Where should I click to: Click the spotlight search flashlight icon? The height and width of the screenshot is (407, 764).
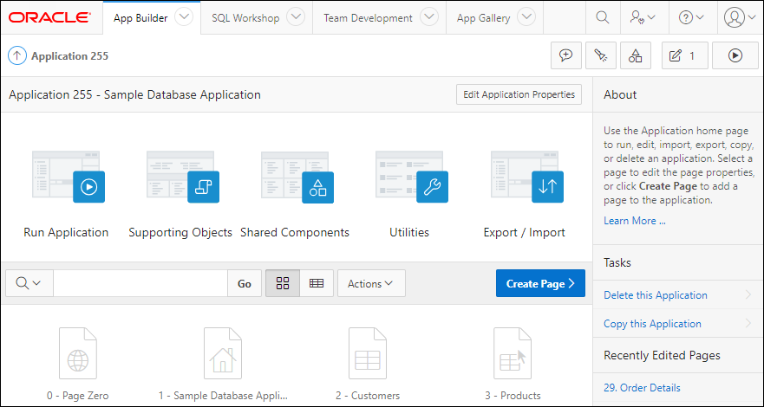[x=601, y=55]
